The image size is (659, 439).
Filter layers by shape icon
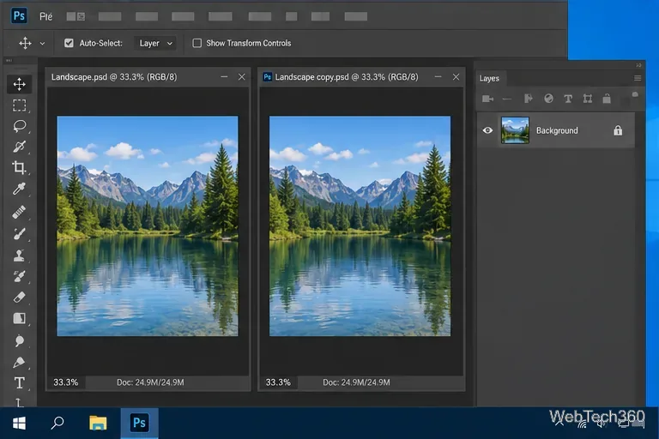click(x=588, y=99)
